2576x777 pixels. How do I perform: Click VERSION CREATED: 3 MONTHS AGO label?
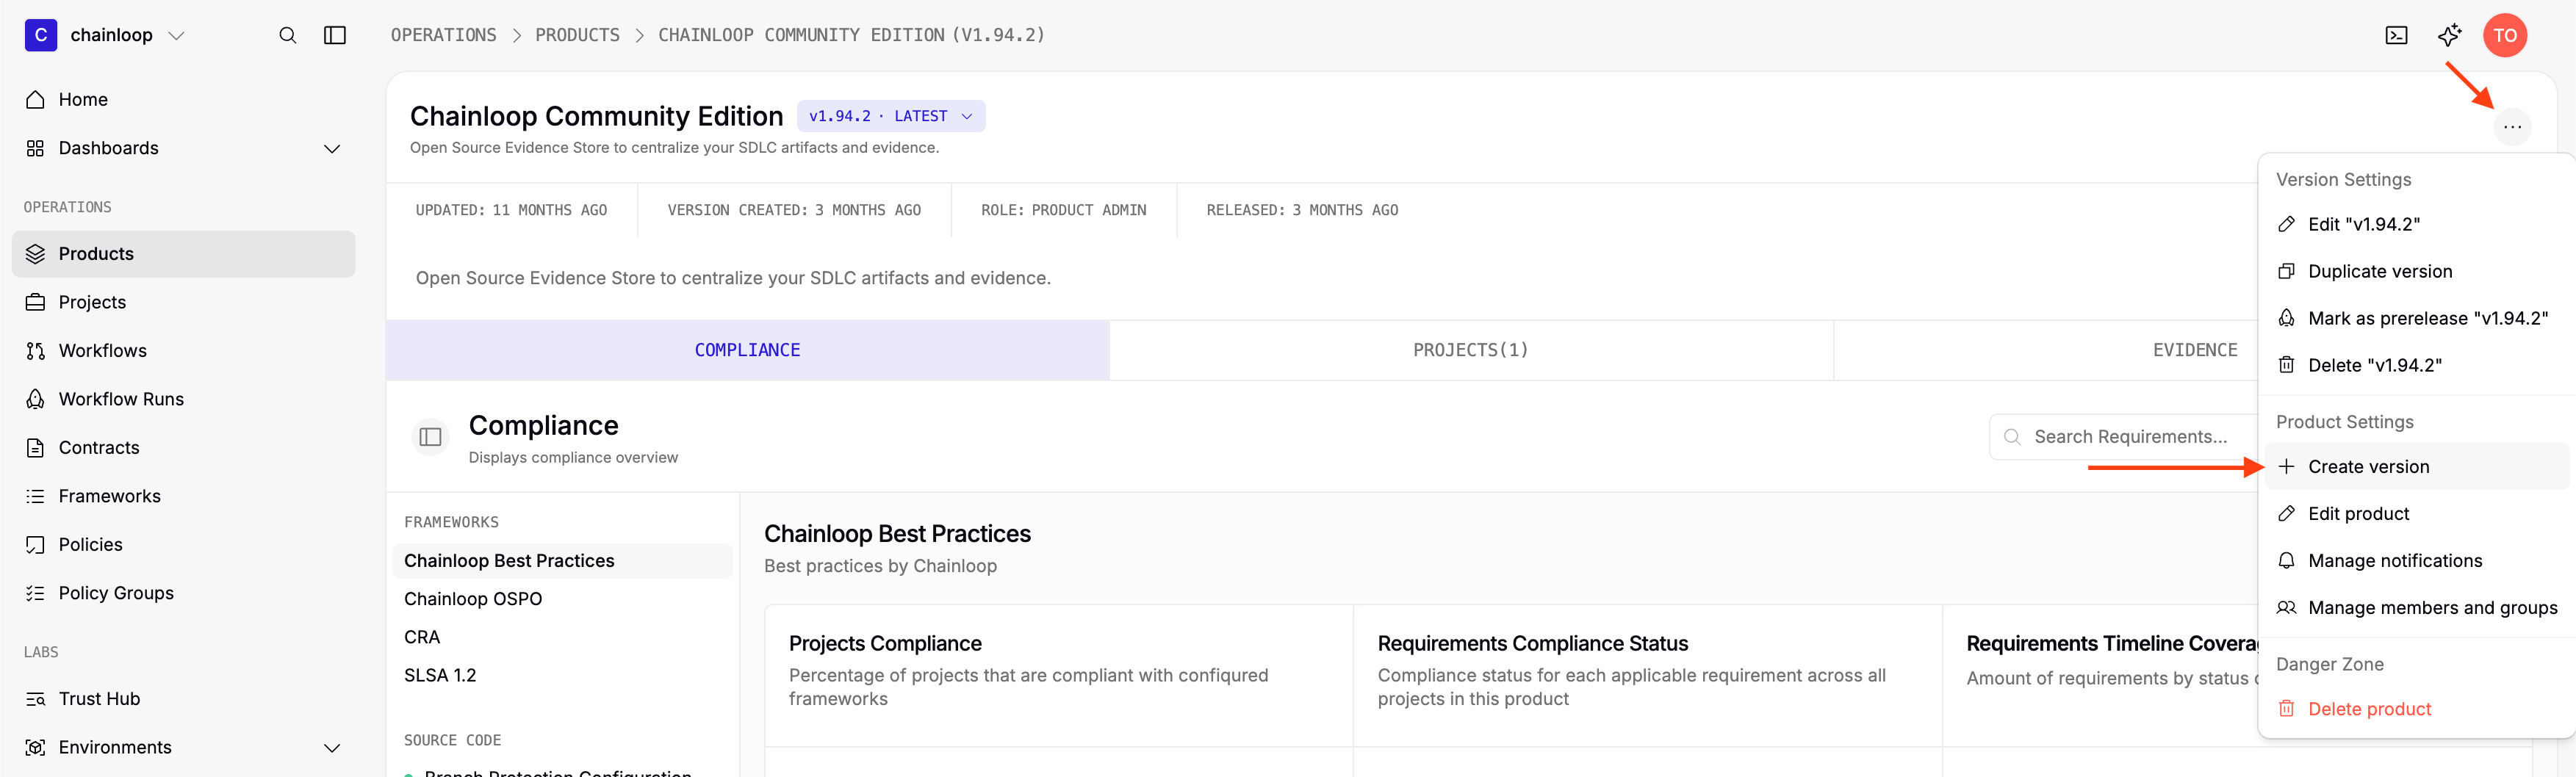[794, 210]
